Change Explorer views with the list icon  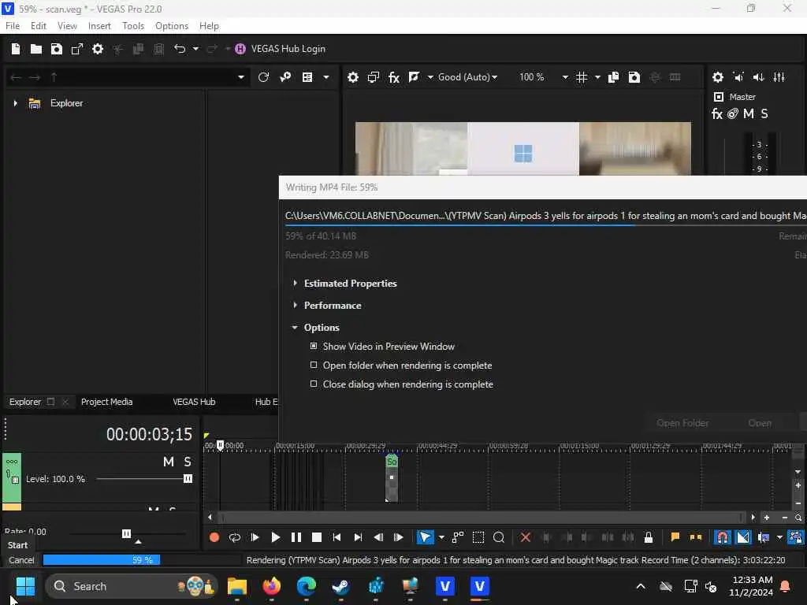pos(307,77)
